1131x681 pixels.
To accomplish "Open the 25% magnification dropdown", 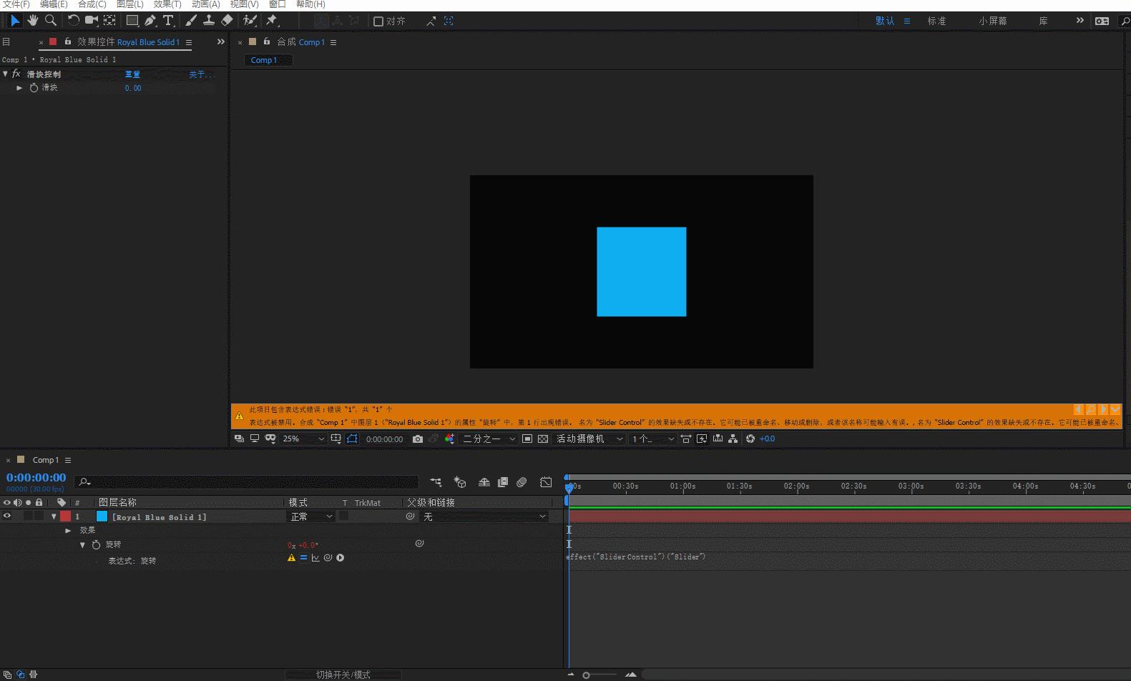I will 303,439.
